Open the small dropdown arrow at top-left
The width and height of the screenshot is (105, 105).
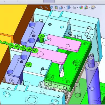click(x=4, y=2)
